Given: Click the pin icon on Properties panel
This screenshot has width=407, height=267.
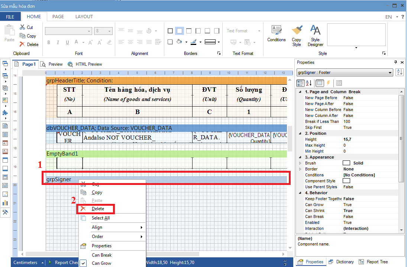Looking at the screenshot, I should (x=395, y=62).
